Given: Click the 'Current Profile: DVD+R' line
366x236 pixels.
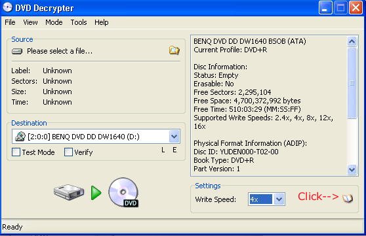Looking at the screenshot, I should tap(230, 50).
